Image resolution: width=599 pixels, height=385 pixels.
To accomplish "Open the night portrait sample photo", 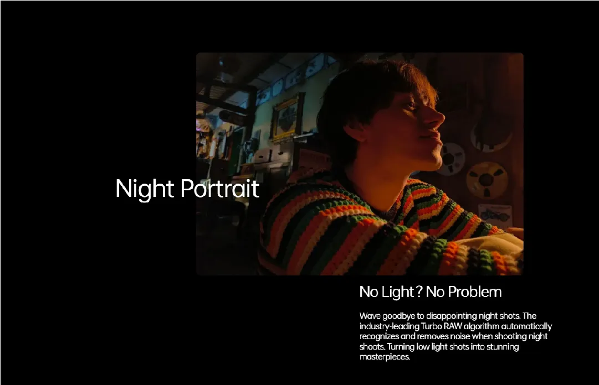I will [x=360, y=164].
